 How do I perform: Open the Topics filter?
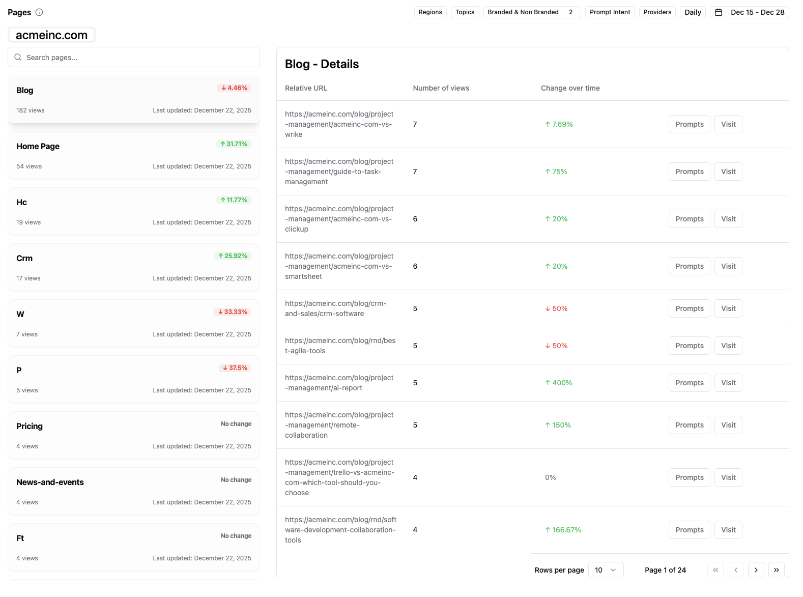tap(465, 12)
